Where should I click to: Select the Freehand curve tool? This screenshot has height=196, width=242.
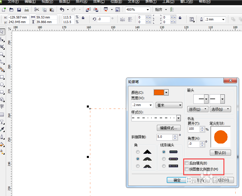click(2, 62)
